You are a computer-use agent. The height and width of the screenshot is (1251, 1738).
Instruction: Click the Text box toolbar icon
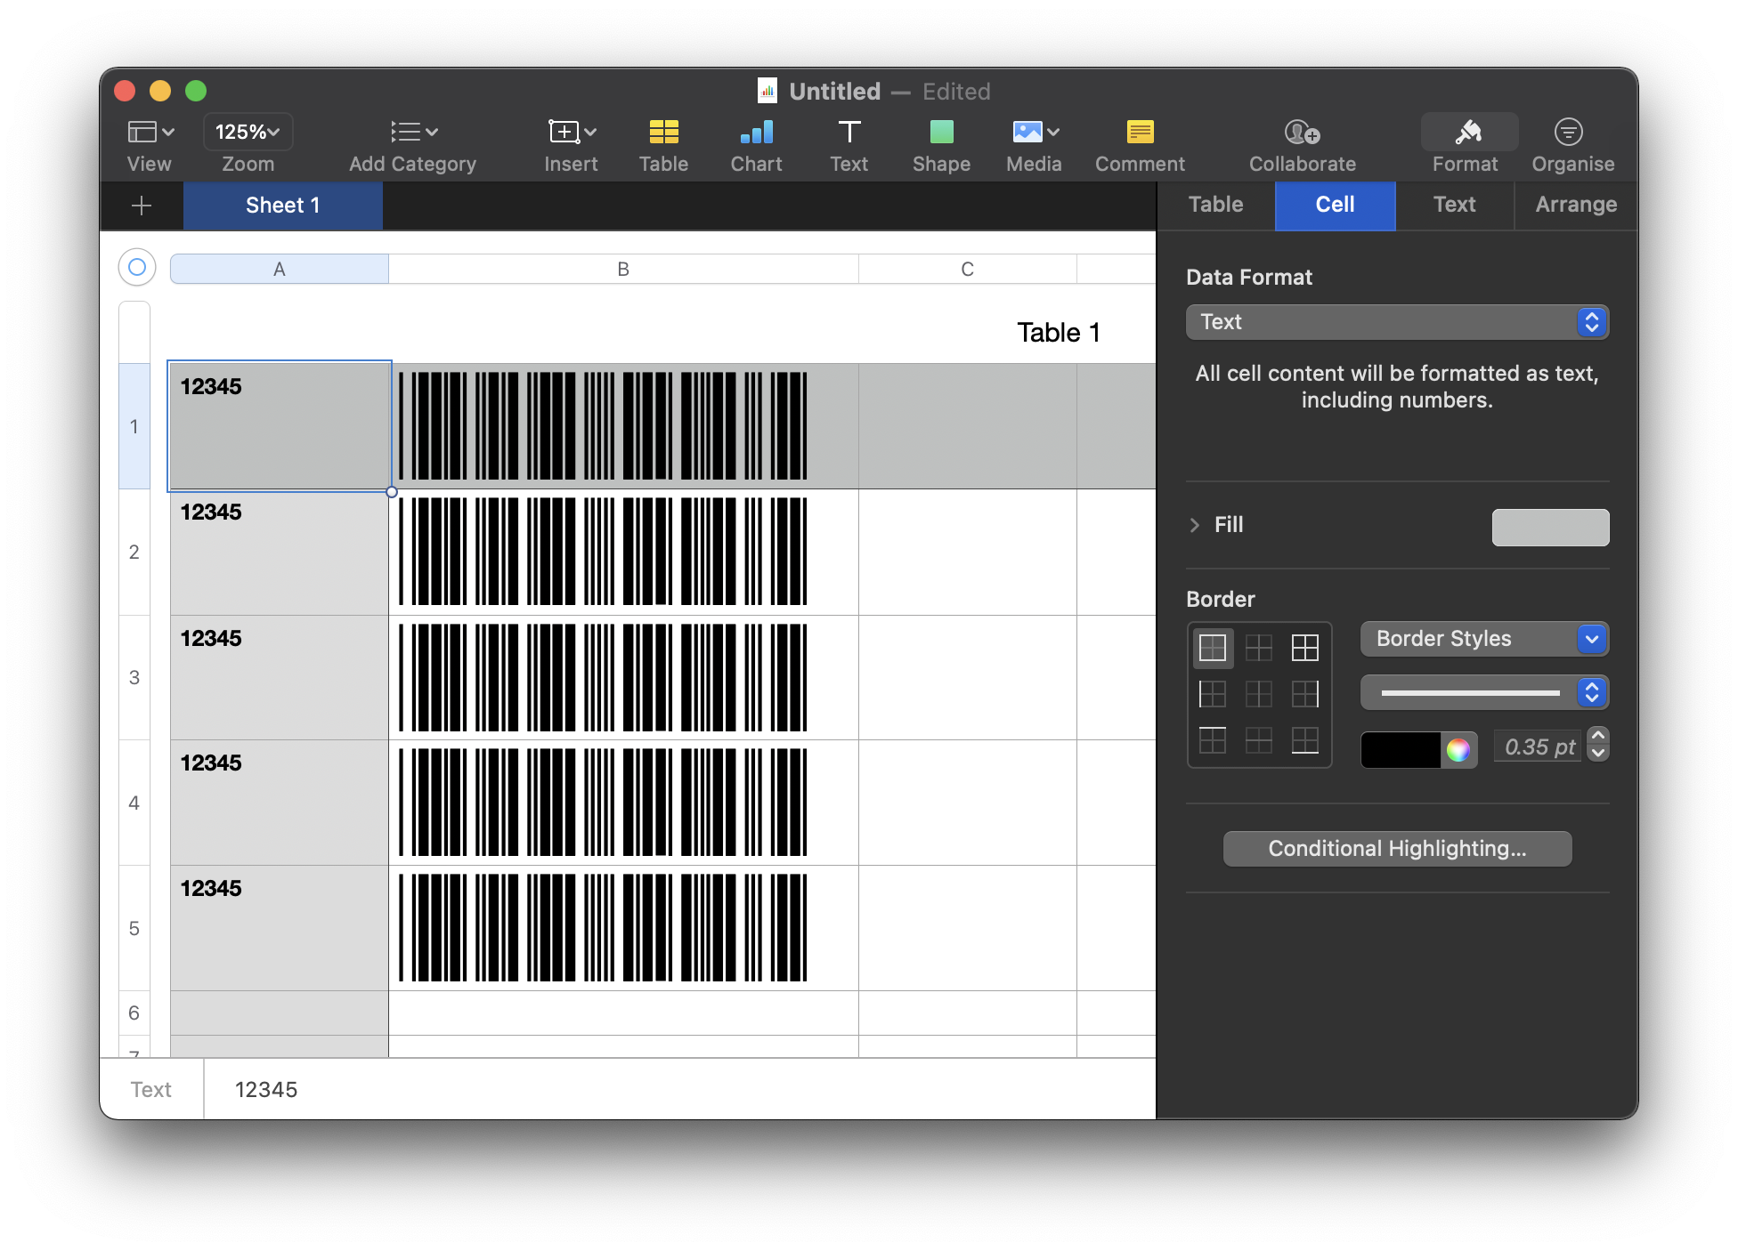click(849, 133)
